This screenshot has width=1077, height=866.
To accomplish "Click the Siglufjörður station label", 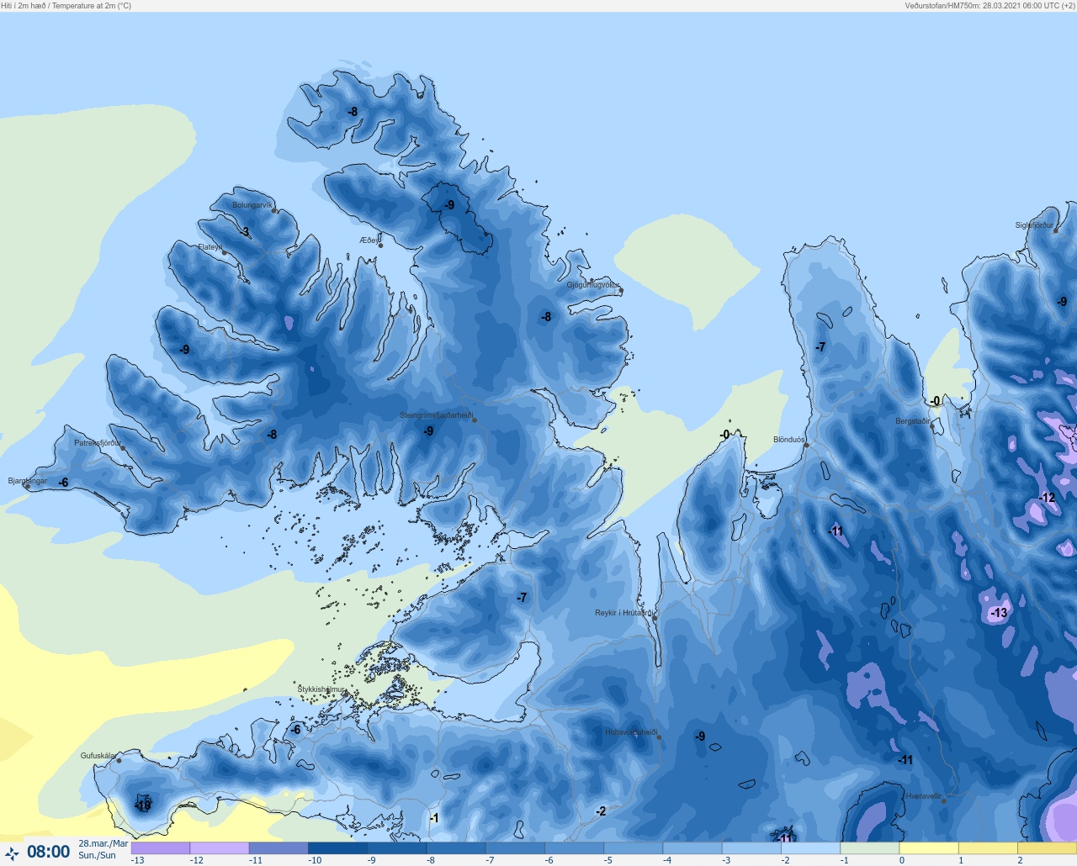I will 1034,225.
